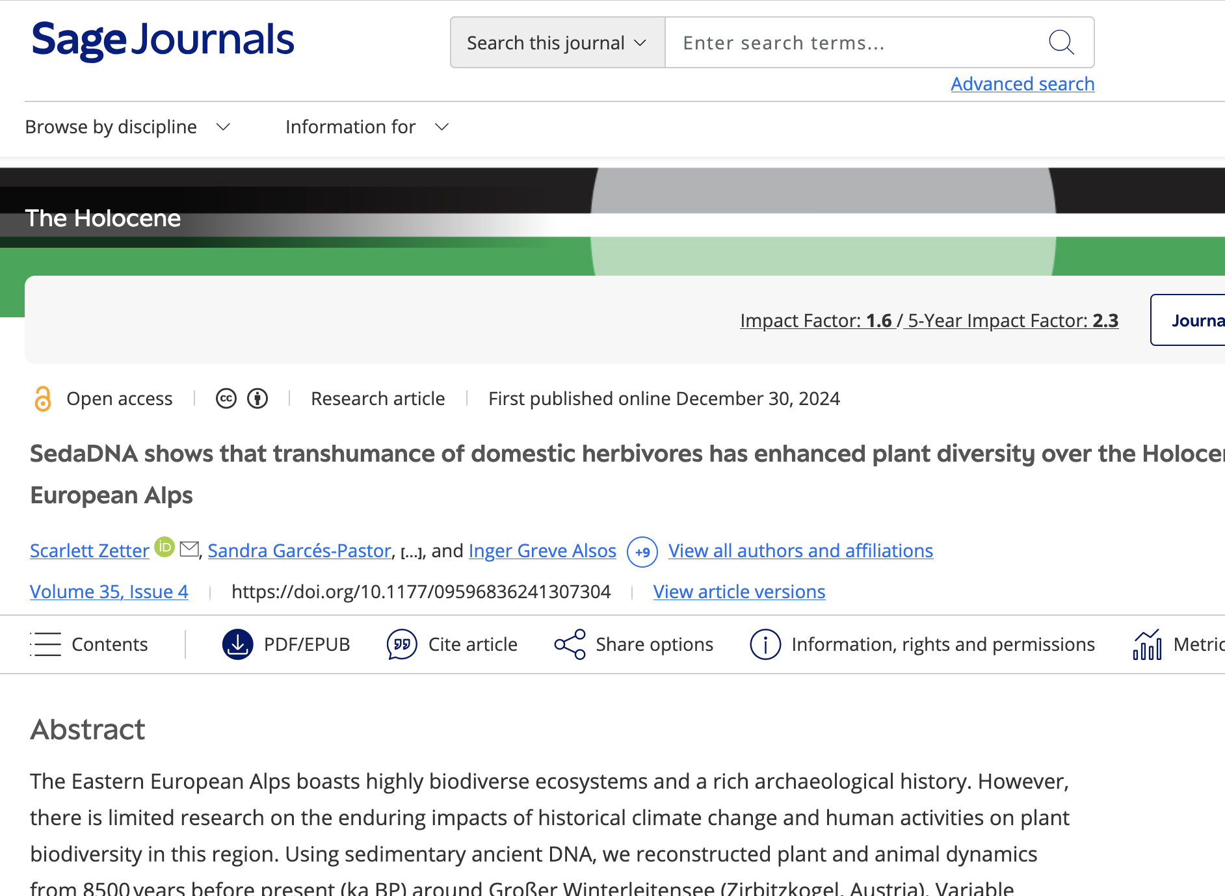
Task: Download the article via PDF/EPUB icon
Action: [238, 644]
